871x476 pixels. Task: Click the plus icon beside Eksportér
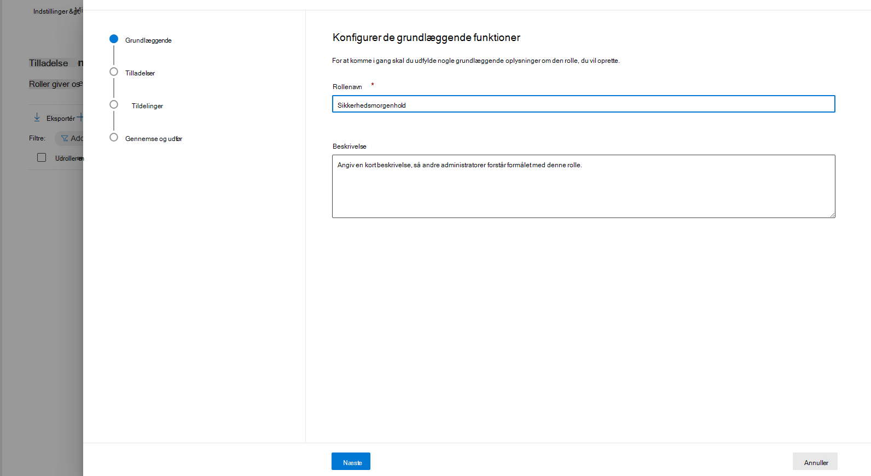click(x=80, y=117)
